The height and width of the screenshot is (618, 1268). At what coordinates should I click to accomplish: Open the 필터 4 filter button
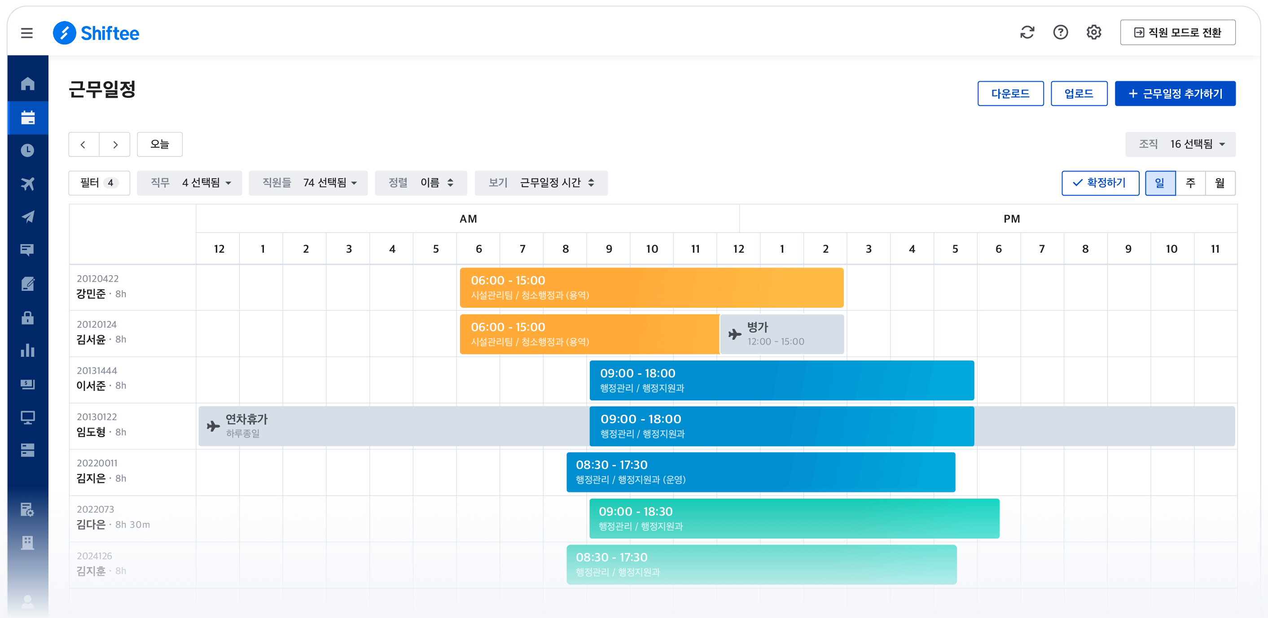coord(99,183)
